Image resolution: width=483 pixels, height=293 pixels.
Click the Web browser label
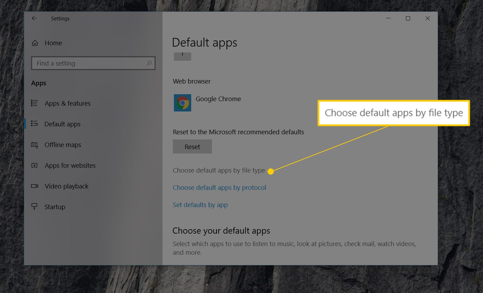click(192, 81)
